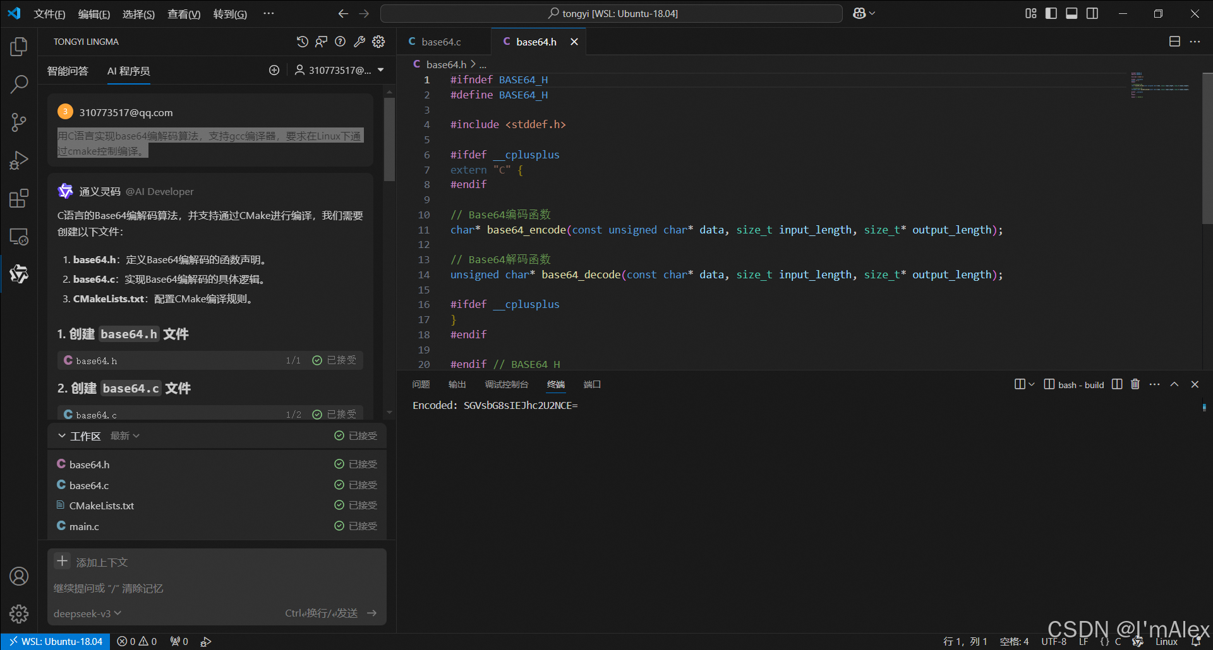Toggle the primary side bar layout

[x=1051, y=13]
